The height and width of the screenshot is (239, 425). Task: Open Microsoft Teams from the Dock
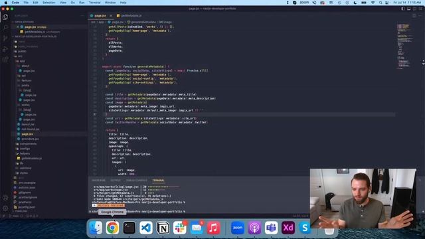point(272,228)
